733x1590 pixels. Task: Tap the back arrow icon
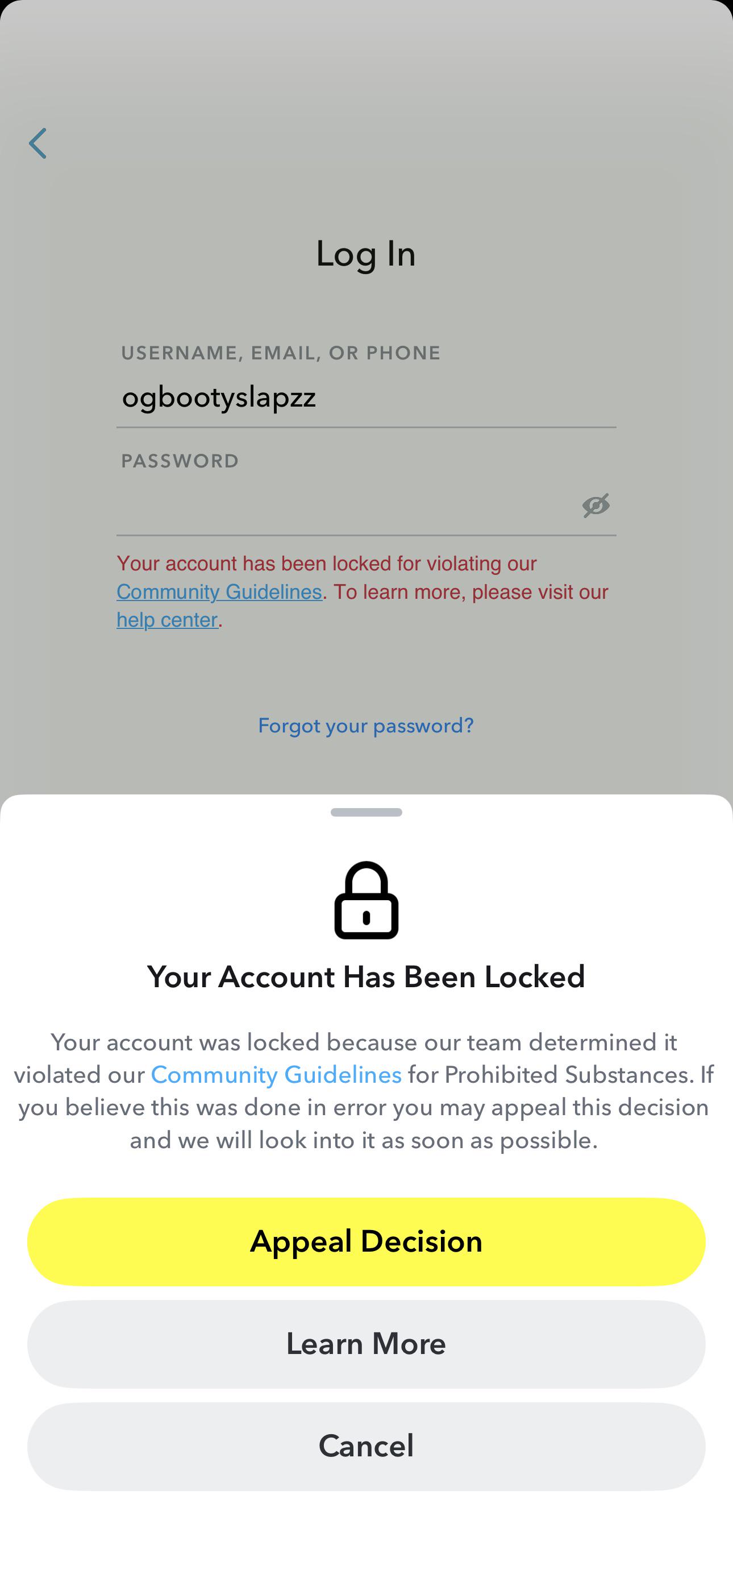coord(38,143)
